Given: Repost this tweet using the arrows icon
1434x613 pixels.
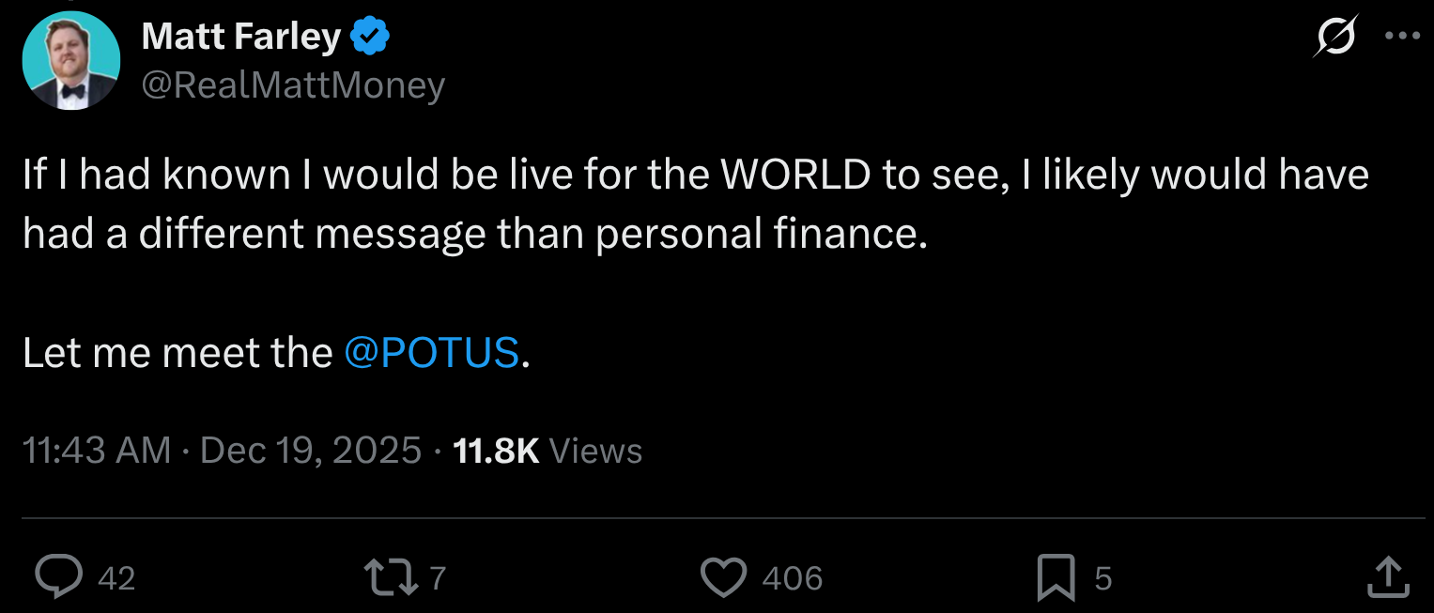Looking at the screenshot, I should coord(393,577).
